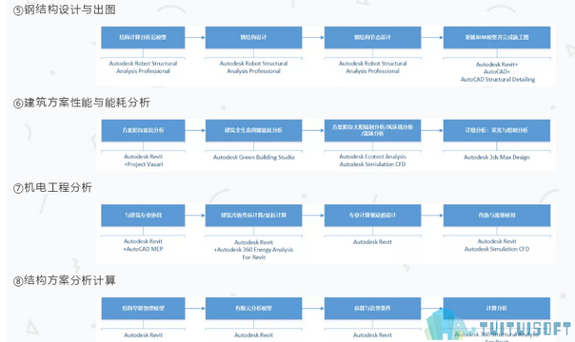Select the 钢结构设计 flow box
Viewport: 575px width, 342px height.
[x=253, y=37]
